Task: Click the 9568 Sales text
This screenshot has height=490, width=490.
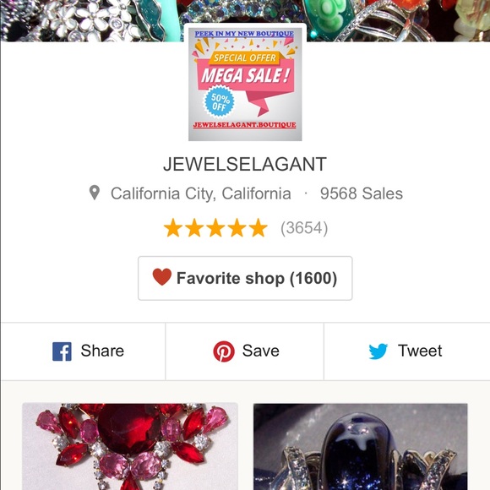Action: (362, 193)
